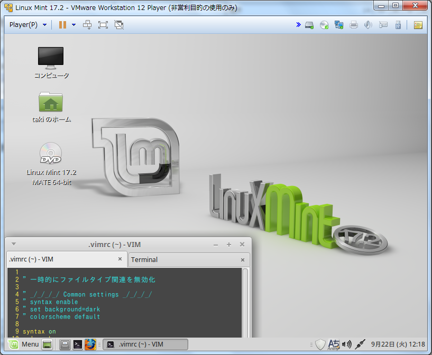
Task: Select the コンピュータ desktop icon
Action: [51, 63]
